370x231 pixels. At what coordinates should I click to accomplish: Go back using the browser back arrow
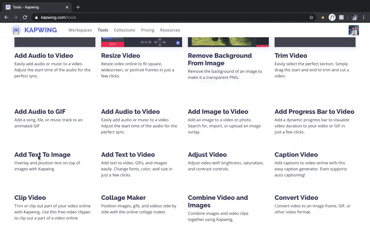pyautogui.click(x=6, y=17)
